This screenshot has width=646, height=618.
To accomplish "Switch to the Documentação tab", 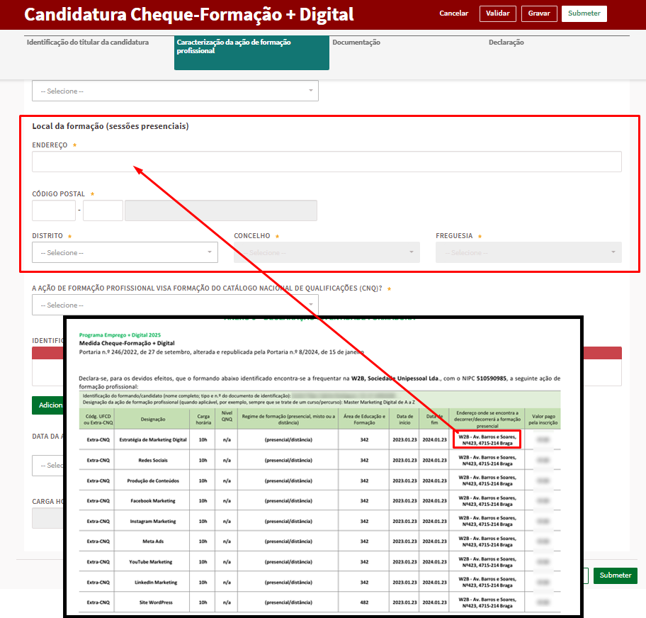I will 356,43.
